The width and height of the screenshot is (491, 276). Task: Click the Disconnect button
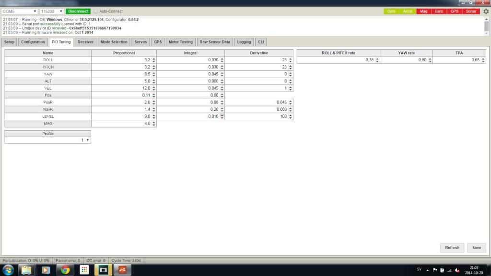(x=78, y=11)
